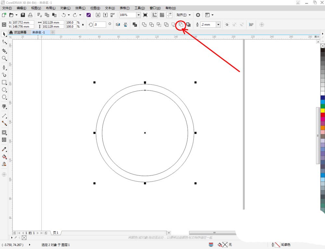325x249 pixels.
Task: Click the Publish to PDF icon
Action: click(x=112, y=15)
